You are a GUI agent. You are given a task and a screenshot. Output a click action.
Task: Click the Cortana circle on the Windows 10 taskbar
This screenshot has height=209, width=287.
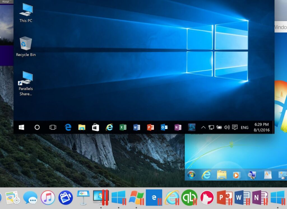pyautogui.click(x=37, y=127)
